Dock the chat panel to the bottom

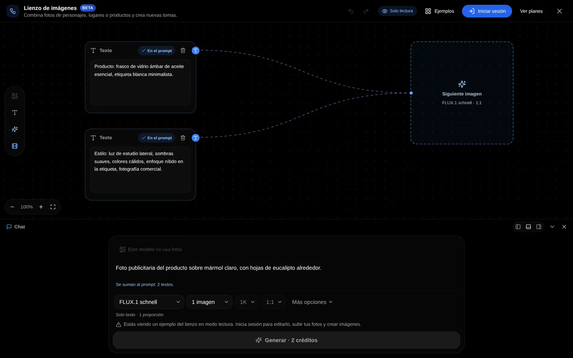(x=528, y=227)
